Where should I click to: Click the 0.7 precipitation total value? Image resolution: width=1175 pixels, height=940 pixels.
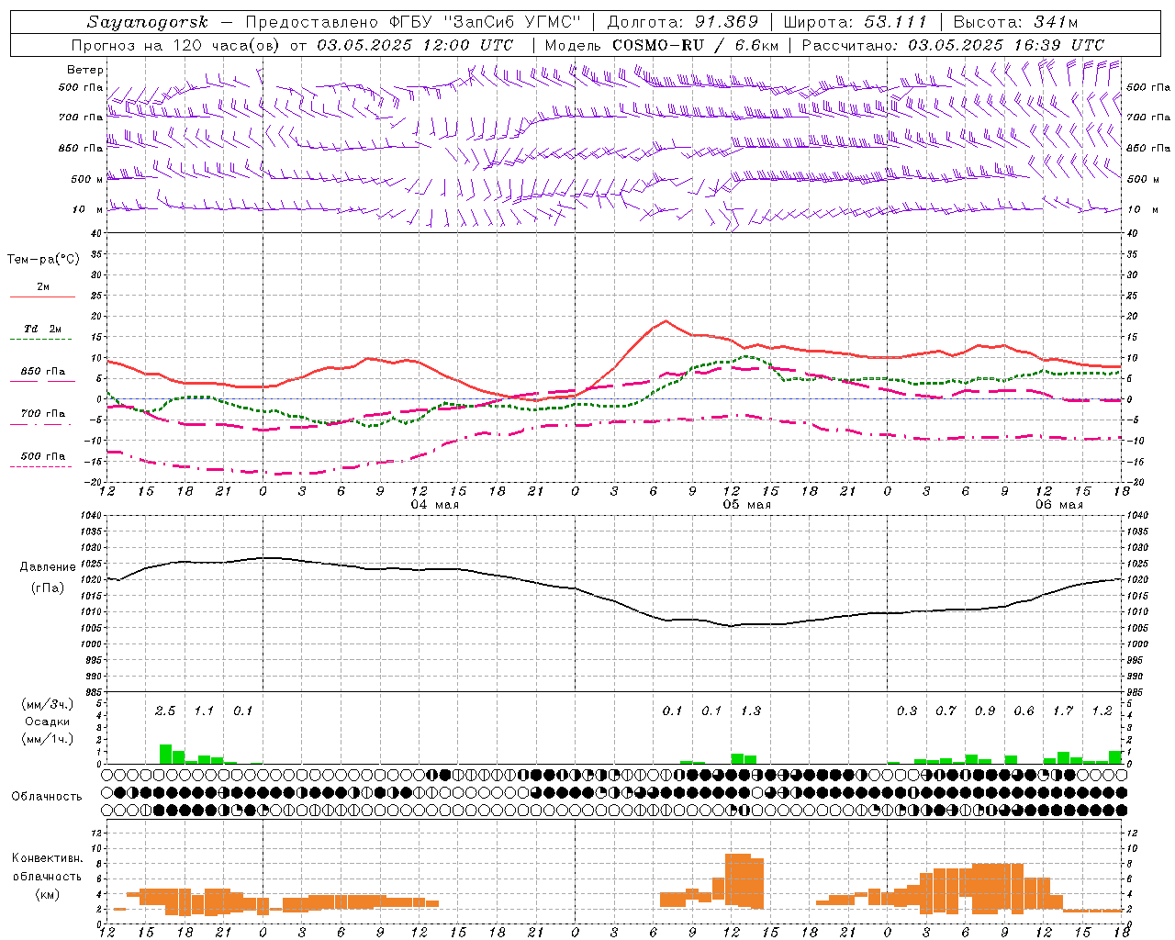946,711
